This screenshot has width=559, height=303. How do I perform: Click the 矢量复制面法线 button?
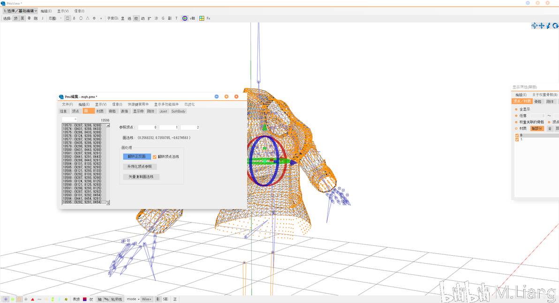click(x=141, y=177)
